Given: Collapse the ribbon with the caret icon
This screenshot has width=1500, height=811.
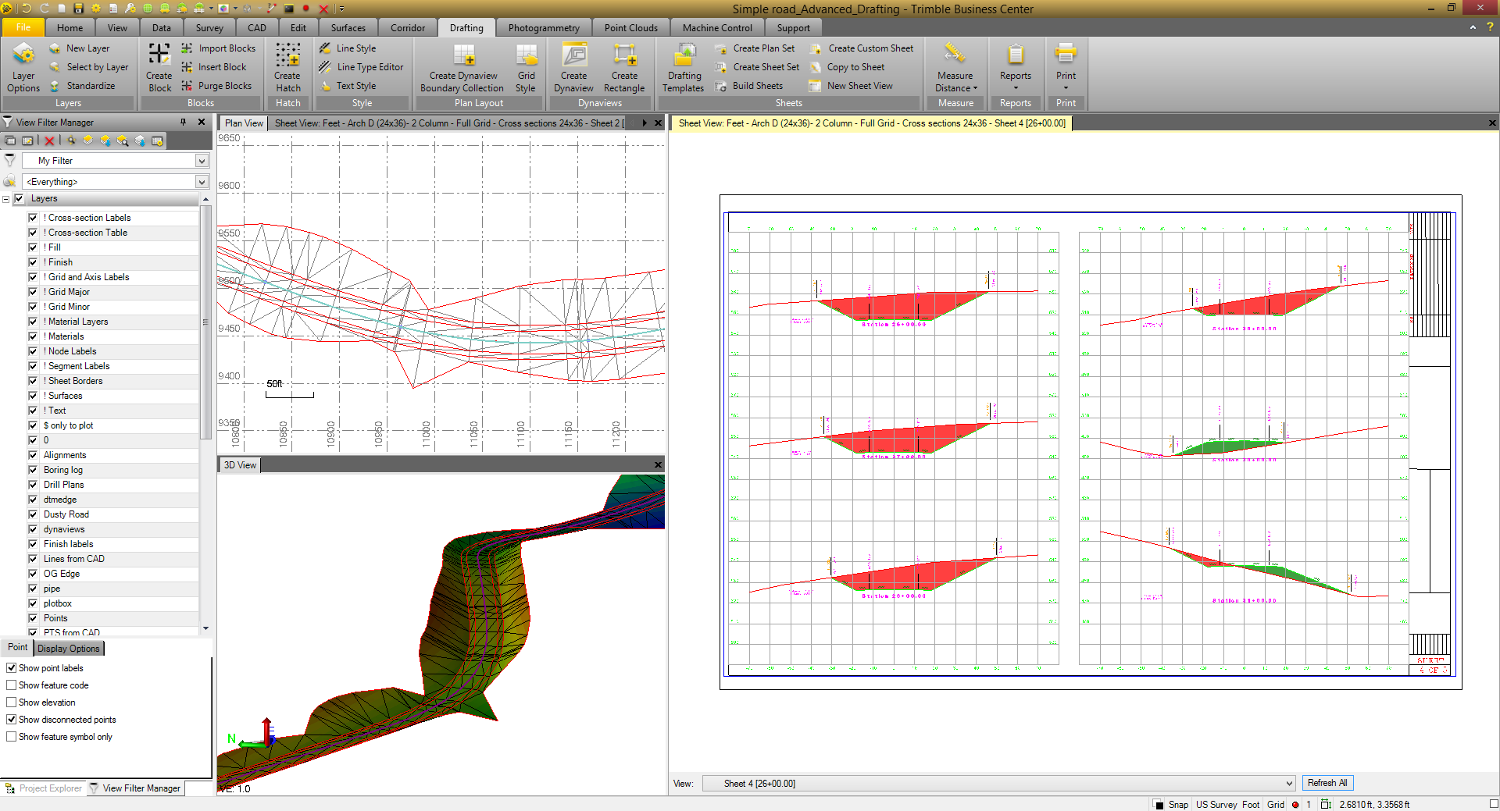Looking at the screenshot, I should point(1473,27).
